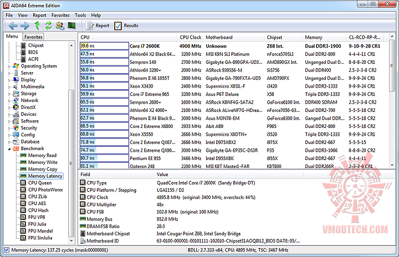Image resolution: width=399 pixels, height=257 pixels.
Task: Click the Devices tree icon
Action: tap(16, 114)
